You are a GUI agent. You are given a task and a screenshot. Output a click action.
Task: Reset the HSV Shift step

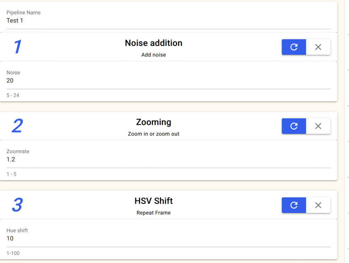[294, 205]
